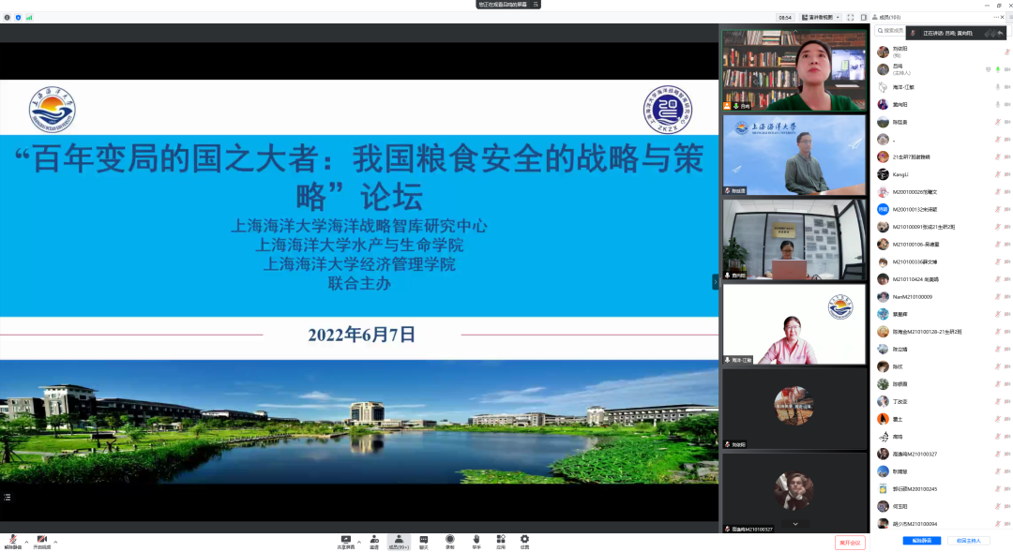Unmute yourself with the 解除静音 toggle
The height and width of the screenshot is (552, 1013).
[11, 539]
